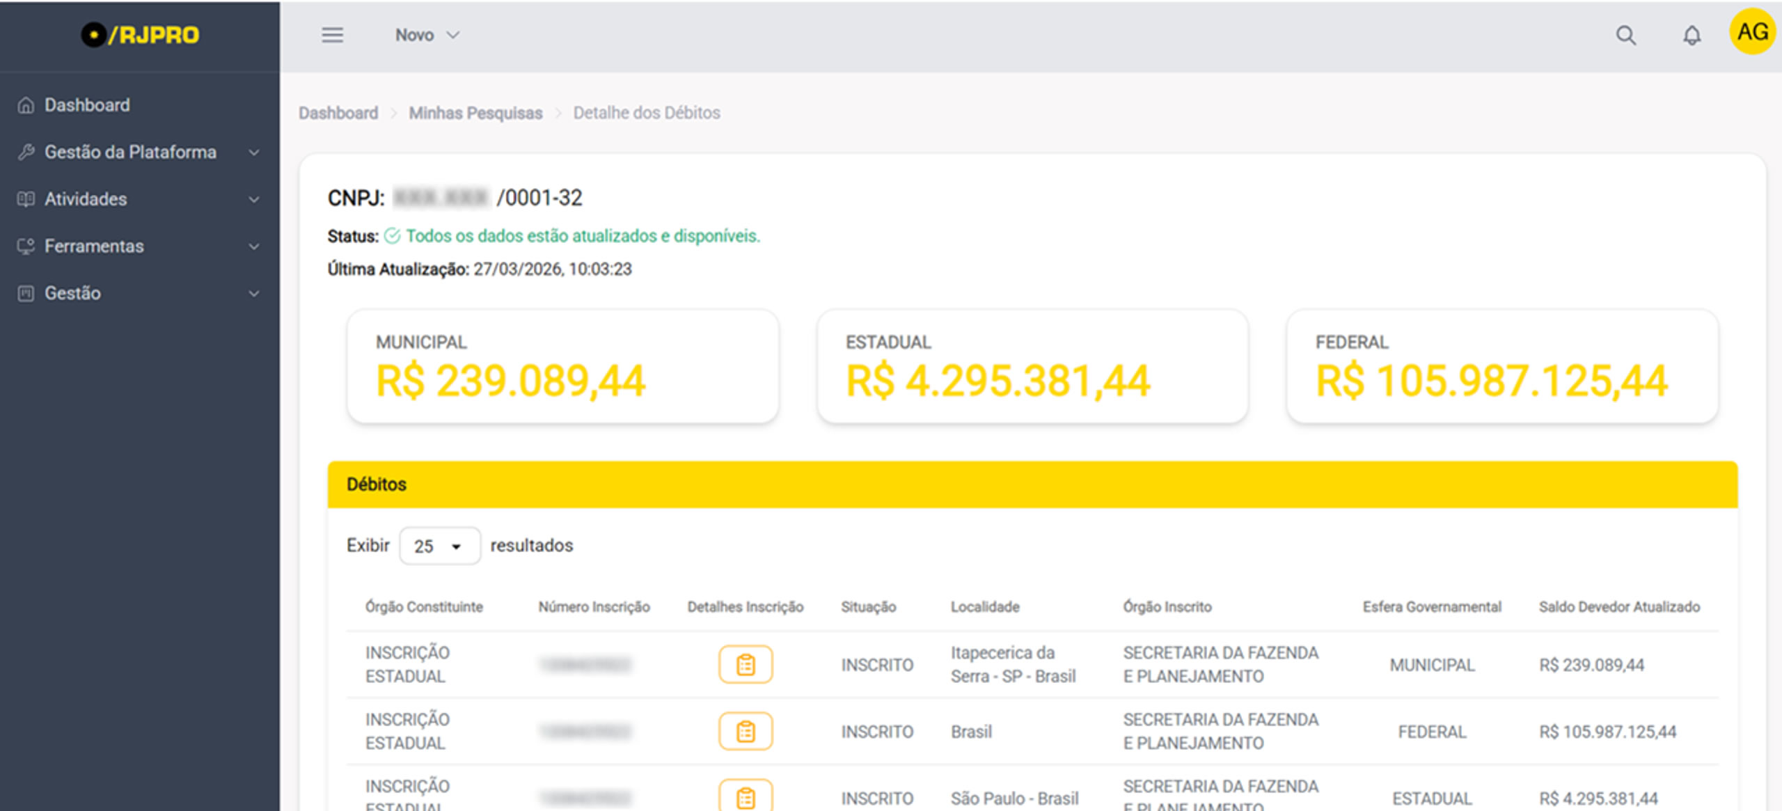Expand the Atividades sidebar section
The image size is (1782, 811).
point(139,199)
